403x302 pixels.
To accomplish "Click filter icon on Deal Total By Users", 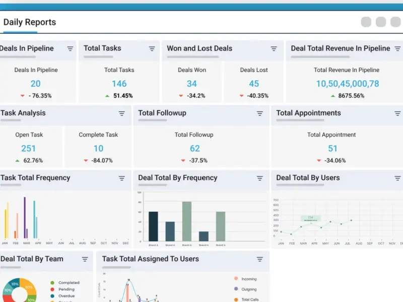I will click(x=397, y=178).
